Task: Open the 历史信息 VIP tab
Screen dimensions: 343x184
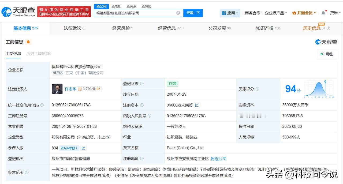Action: [x=314, y=28]
